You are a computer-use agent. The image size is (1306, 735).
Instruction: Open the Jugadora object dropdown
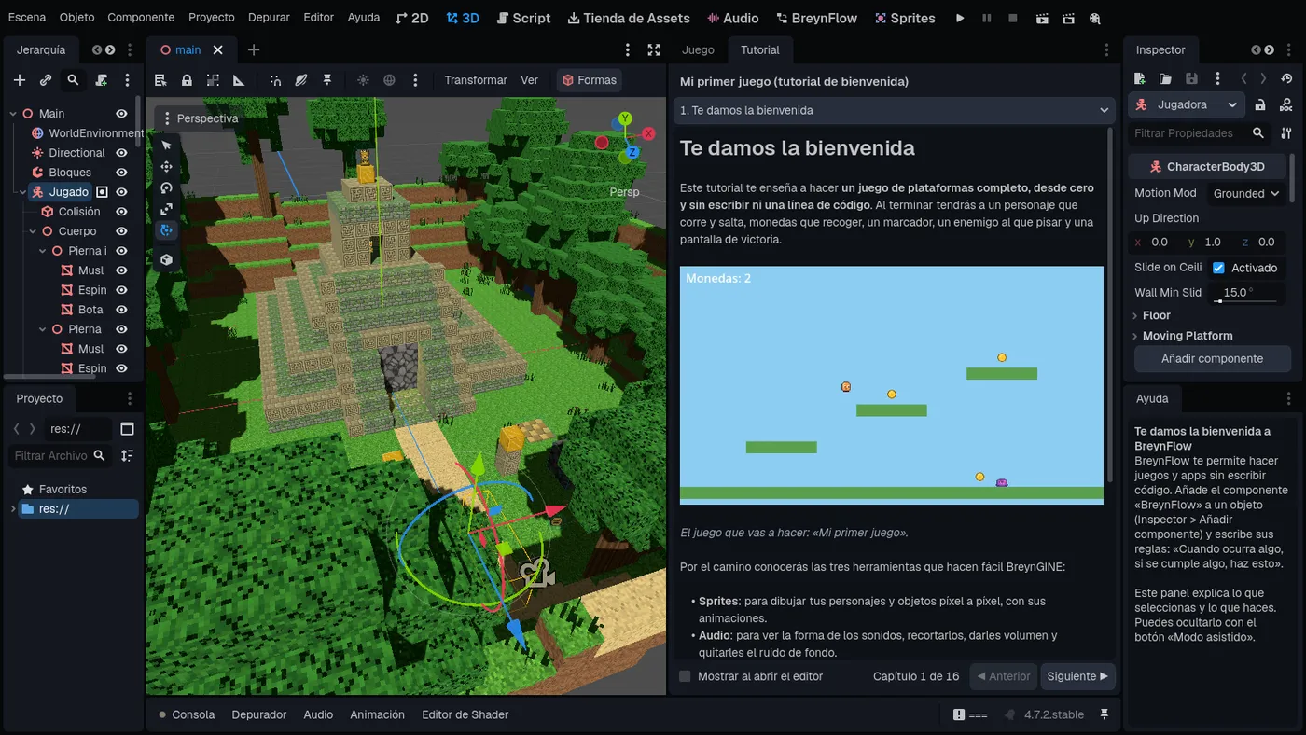(x=1187, y=104)
